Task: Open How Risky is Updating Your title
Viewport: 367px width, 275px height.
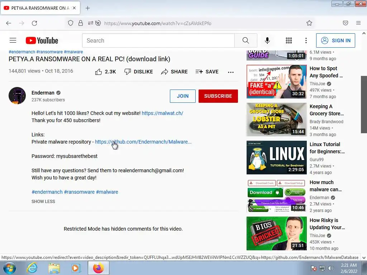Action: (x=327, y=224)
